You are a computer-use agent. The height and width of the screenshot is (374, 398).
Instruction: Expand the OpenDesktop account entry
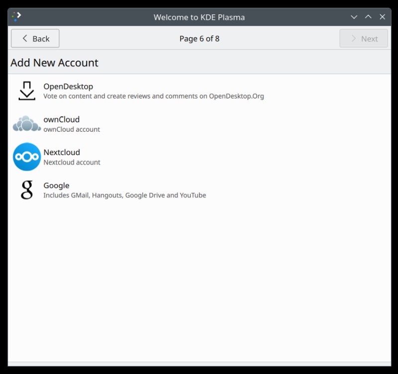click(x=149, y=91)
